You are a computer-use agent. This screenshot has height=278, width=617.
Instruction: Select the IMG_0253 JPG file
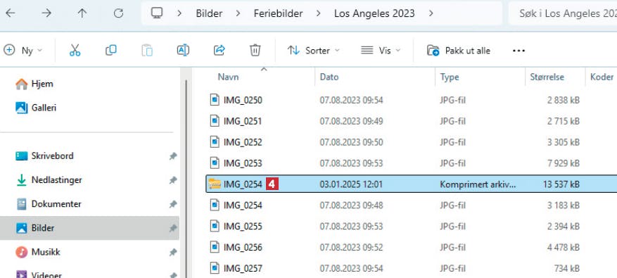[411, 163]
